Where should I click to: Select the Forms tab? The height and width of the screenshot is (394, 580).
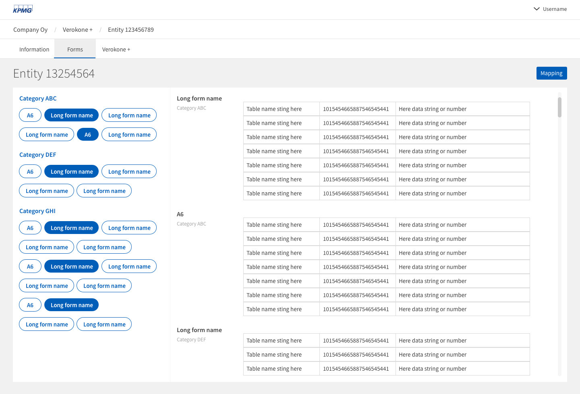(x=75, y=49)
